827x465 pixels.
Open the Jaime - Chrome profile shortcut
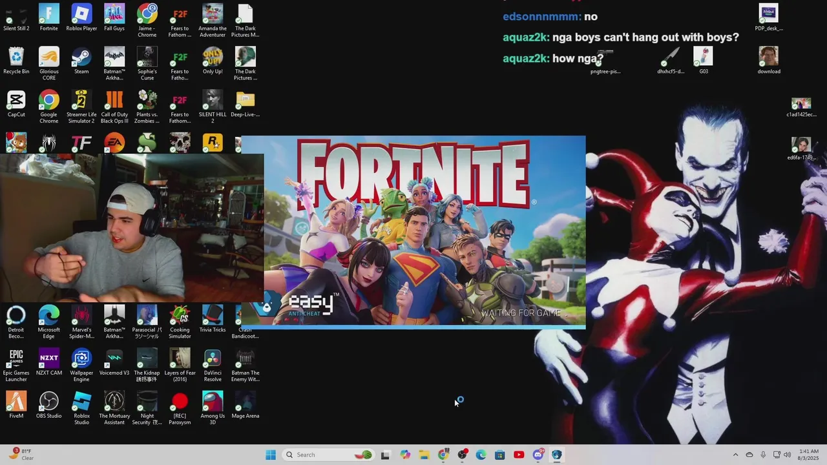147,21
